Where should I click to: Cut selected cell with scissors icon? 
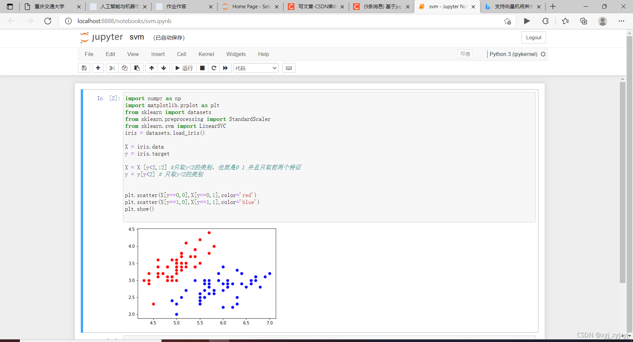pyautogui.click(x=112, y=68)
